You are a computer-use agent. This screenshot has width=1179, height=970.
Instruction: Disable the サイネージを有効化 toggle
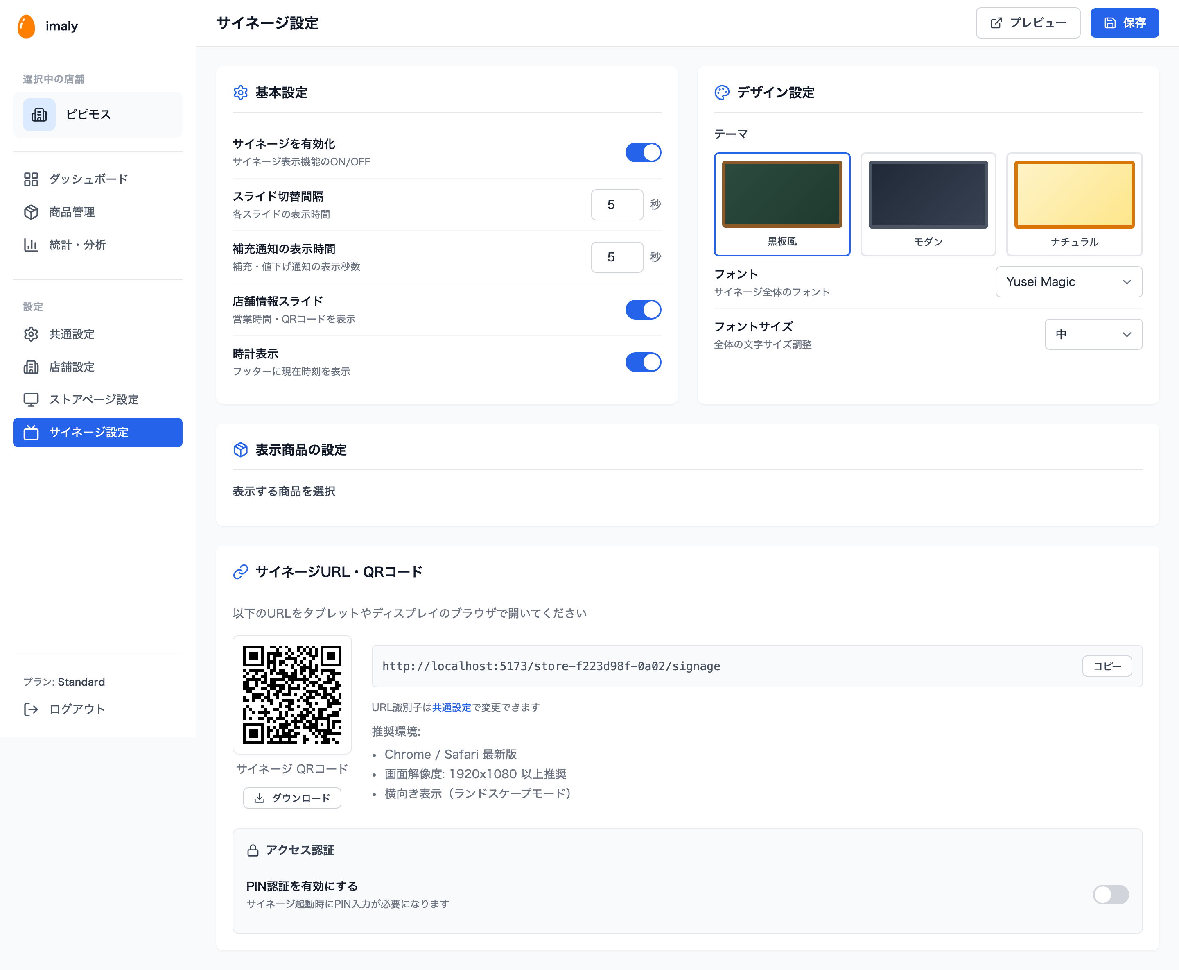tap(643, 152)
